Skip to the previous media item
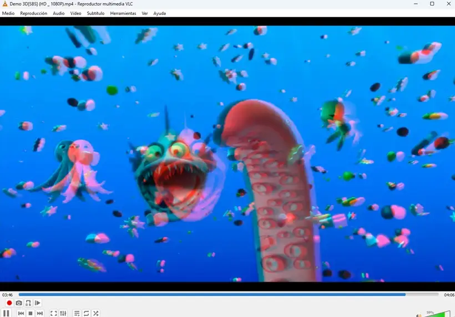455x317 pixels. [21, 313]
